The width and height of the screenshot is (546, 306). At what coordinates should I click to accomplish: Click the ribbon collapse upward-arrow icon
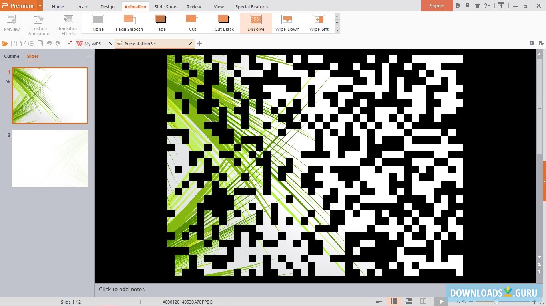[501, 6]
